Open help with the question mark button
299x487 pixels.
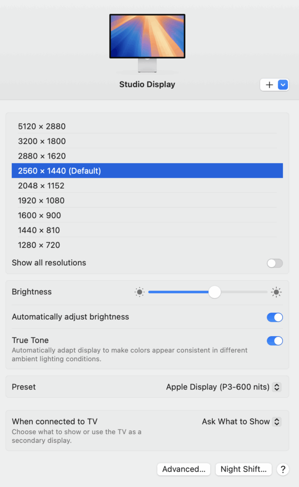tap(283, 469)
